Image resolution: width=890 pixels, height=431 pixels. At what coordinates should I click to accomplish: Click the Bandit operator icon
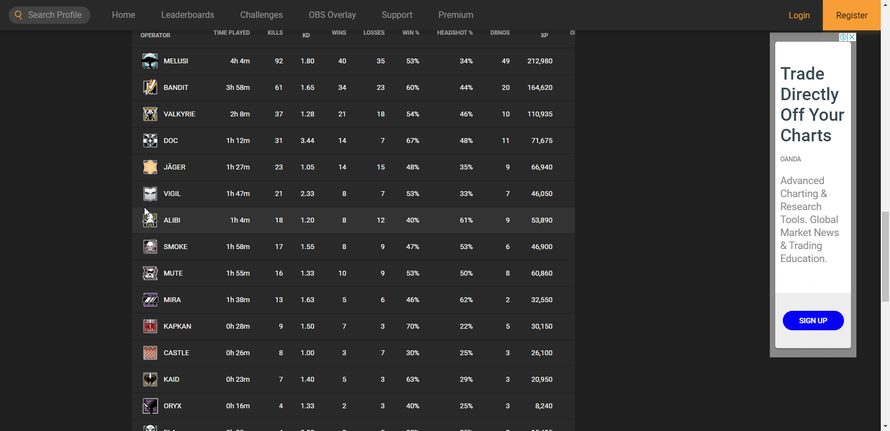click(150, 88)
